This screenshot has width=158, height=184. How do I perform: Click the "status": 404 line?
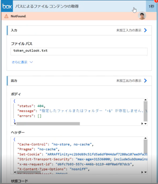(x=31, y=106)
